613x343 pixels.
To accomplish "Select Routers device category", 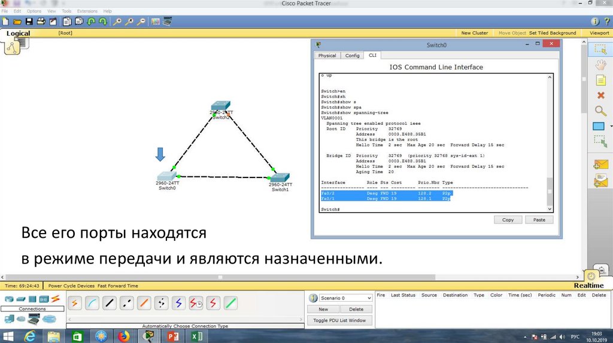I will pyautogui.click(x=8, y=299).
